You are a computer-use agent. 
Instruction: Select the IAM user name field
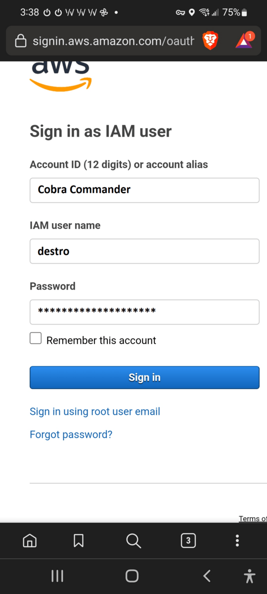point(144,251)
